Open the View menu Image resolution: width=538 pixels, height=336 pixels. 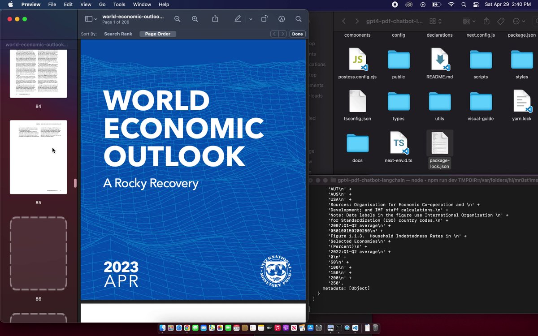coord(86,4)
